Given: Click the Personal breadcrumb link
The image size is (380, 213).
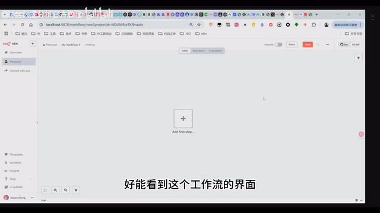Looking at the screenshot, I should coord(50,45).
